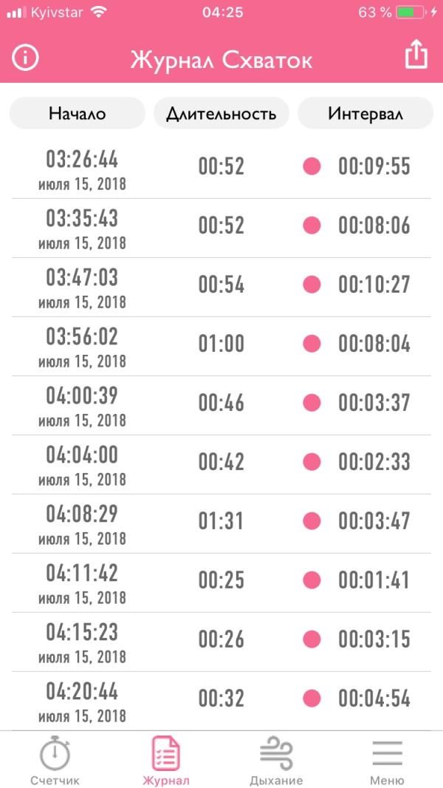Select the contraction starting at 03:26:44
The image size is (443, 788).
[221, 169]
